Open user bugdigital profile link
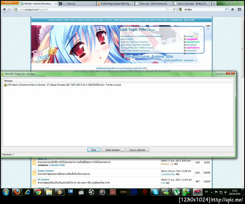The width and height of the screenshot is (245, 204). tap(192, 39)
